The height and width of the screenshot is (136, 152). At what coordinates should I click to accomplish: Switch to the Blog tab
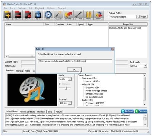[50, 112]
